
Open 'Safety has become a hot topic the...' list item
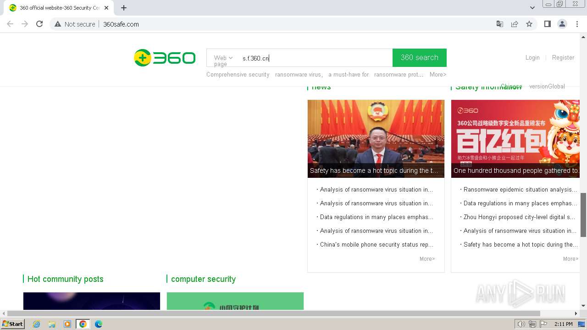(521, 244)
